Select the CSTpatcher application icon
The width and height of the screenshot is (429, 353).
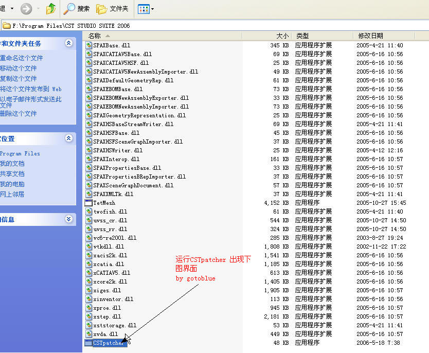click(x=88, y=343)
